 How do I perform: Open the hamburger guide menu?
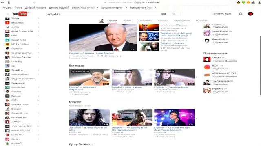[7, 14]
